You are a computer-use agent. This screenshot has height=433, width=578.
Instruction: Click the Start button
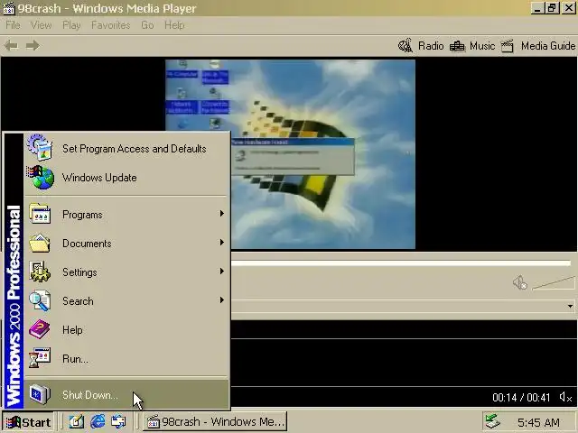(28, 422)
